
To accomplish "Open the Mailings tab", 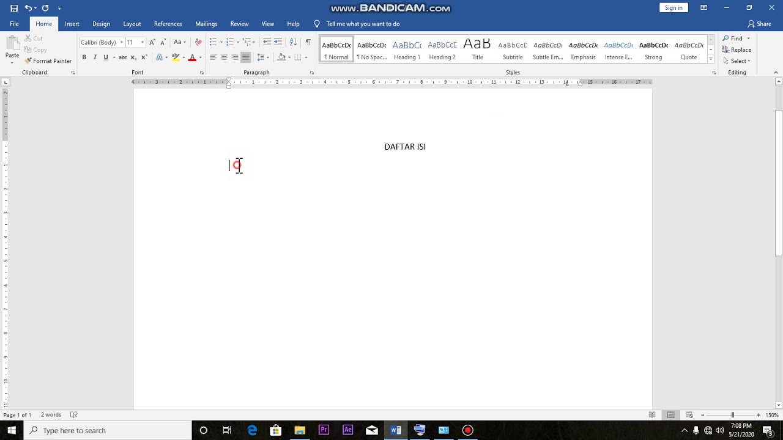I will tap(206, 24).
